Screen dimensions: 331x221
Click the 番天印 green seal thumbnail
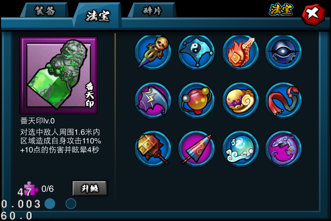point(59,75)
